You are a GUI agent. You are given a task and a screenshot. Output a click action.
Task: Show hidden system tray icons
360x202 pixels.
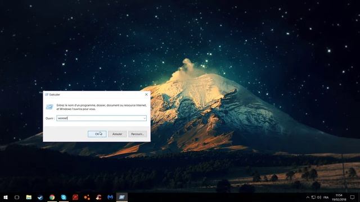(308, 197)
